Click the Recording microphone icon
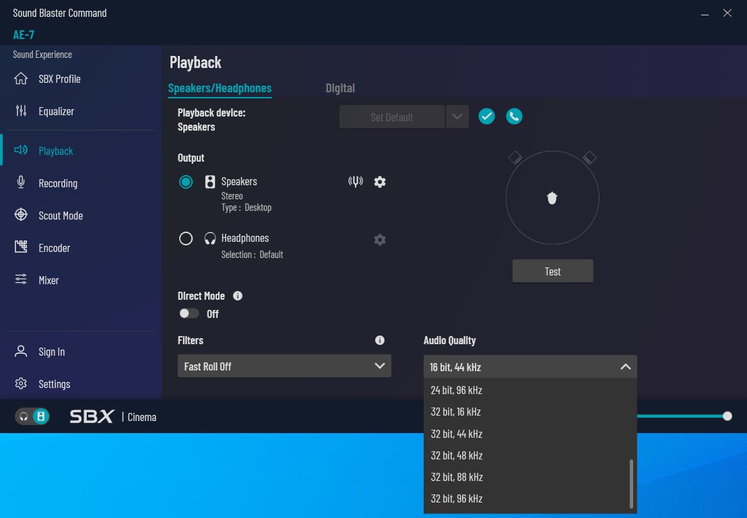Screen dimensions: 747x518 click(x=21, y=183)
